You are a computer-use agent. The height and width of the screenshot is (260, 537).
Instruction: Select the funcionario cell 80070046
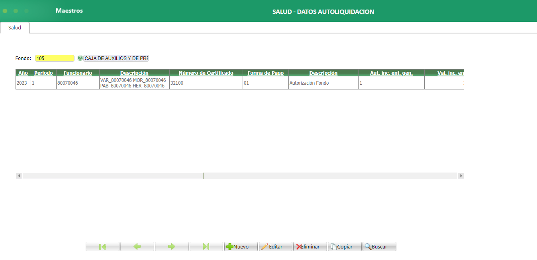pos(78,83)
